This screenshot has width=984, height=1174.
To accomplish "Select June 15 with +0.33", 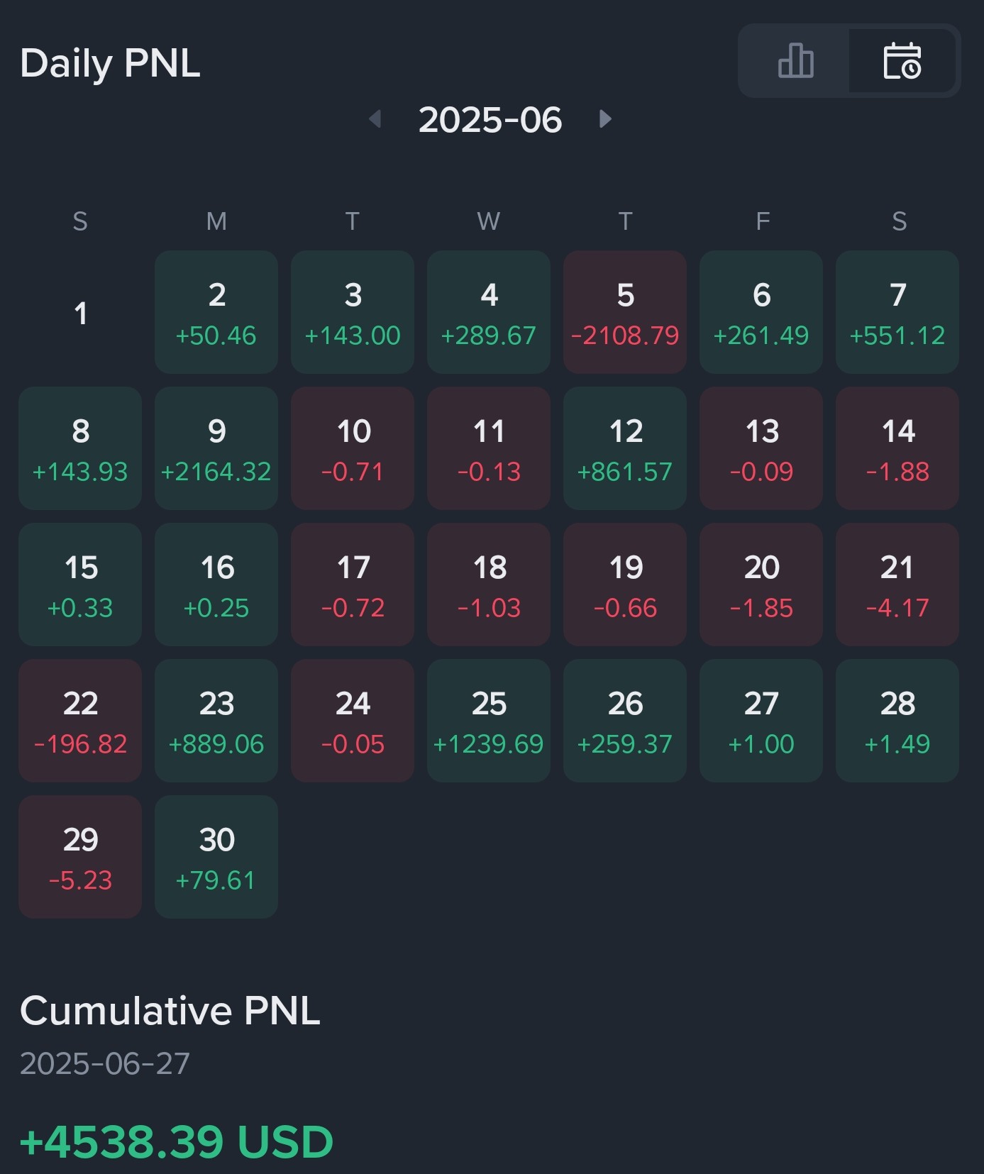I will pyautogui.click(x=80, y=585).
